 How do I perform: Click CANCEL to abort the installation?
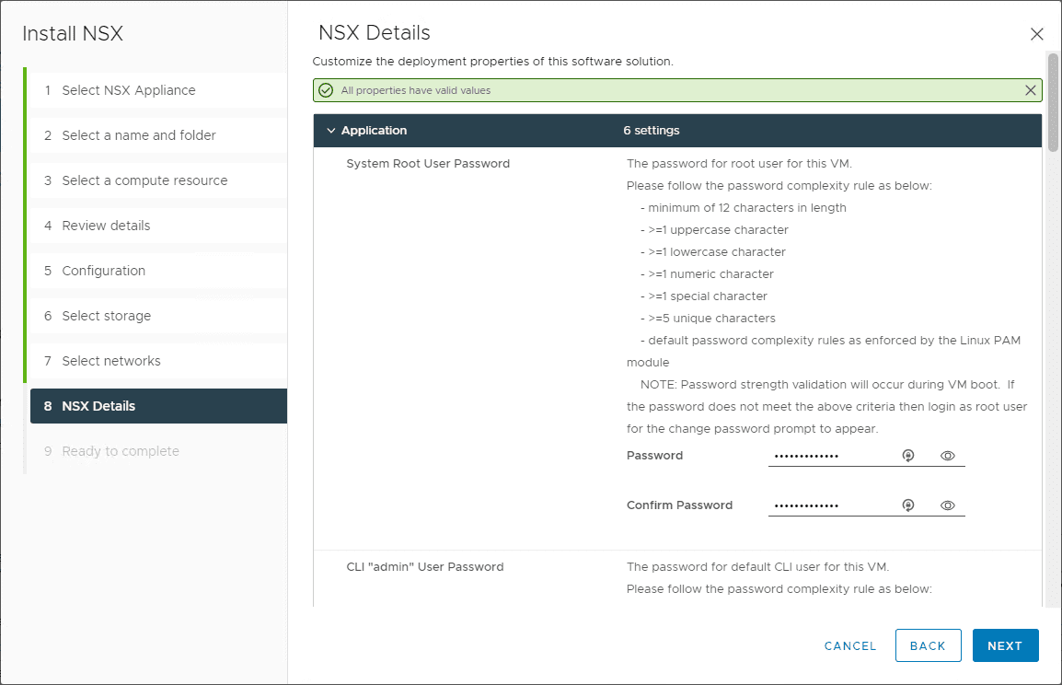849,645
